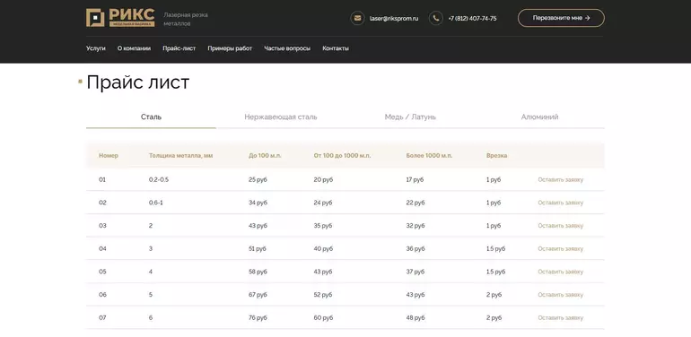691x337 pixels.
Task: Click Оставить заявку in row 05
Action: pos(561,272)
